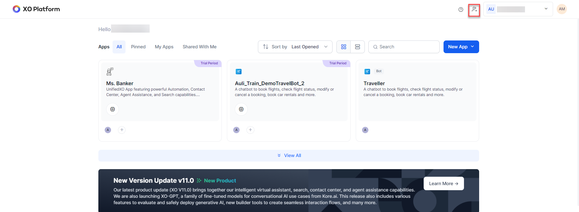Switch to the Shared With Me tab
The width and height of the screenshot is (579, 212).
tap(199, 47)
